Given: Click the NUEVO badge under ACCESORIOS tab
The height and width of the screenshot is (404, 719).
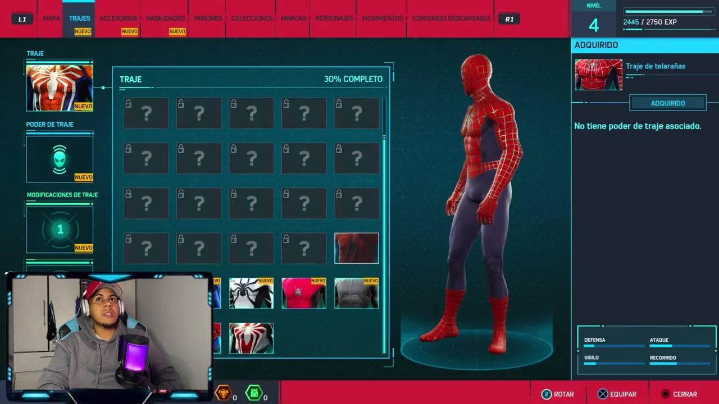Looking at the screenshot, I should [130, 32].
